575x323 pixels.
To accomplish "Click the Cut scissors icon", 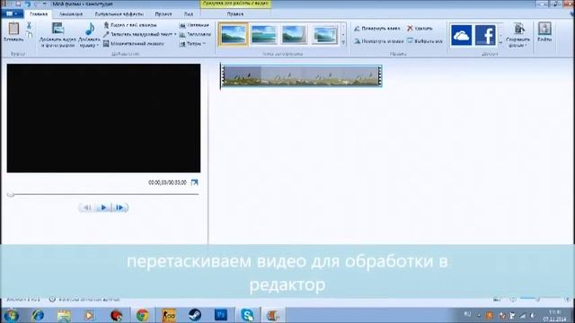I will pos(29,25).
